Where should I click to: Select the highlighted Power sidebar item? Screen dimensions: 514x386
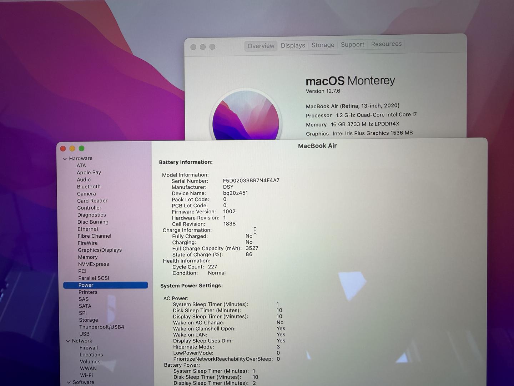[x=106, y=285]
